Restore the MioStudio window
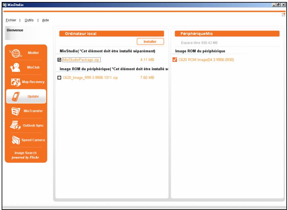Screen dimensions: 288x210 (278, 5)
